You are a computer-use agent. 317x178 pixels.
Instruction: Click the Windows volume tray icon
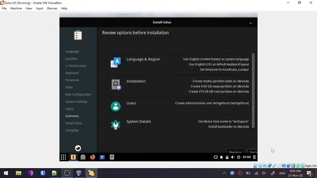(264, 173)
